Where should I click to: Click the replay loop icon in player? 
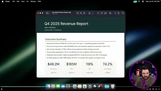click(156, 89)
